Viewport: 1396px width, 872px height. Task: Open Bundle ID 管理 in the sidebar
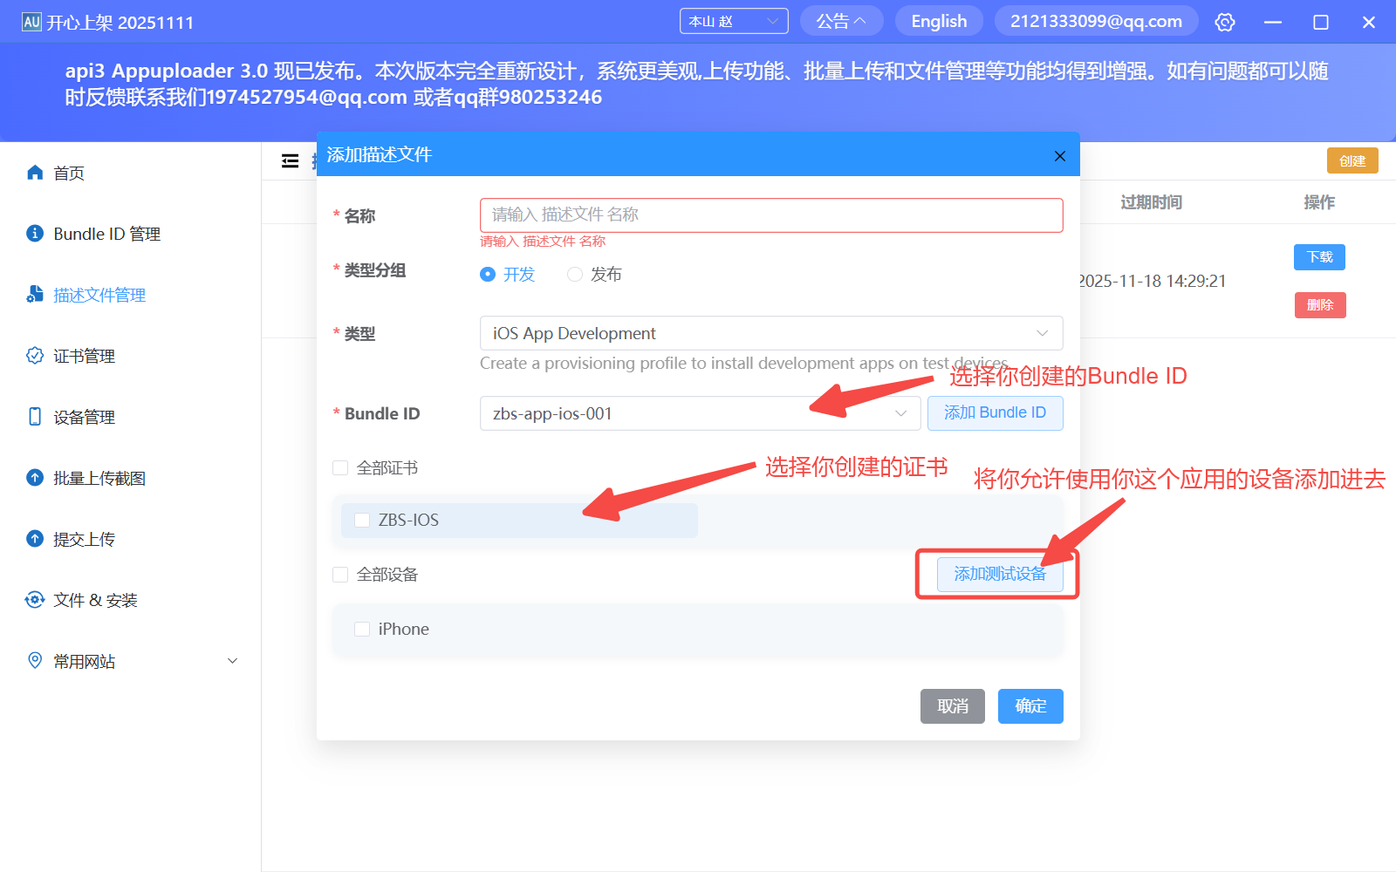pos(105,233)
